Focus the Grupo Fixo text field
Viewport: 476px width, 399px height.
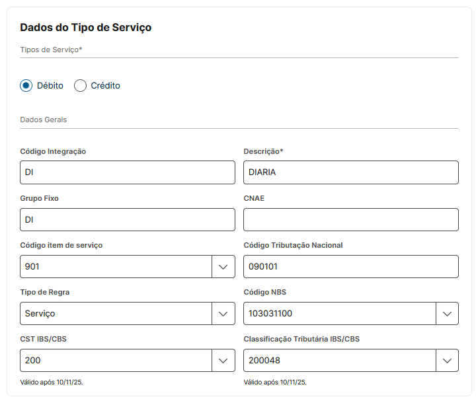click(128, 220)
